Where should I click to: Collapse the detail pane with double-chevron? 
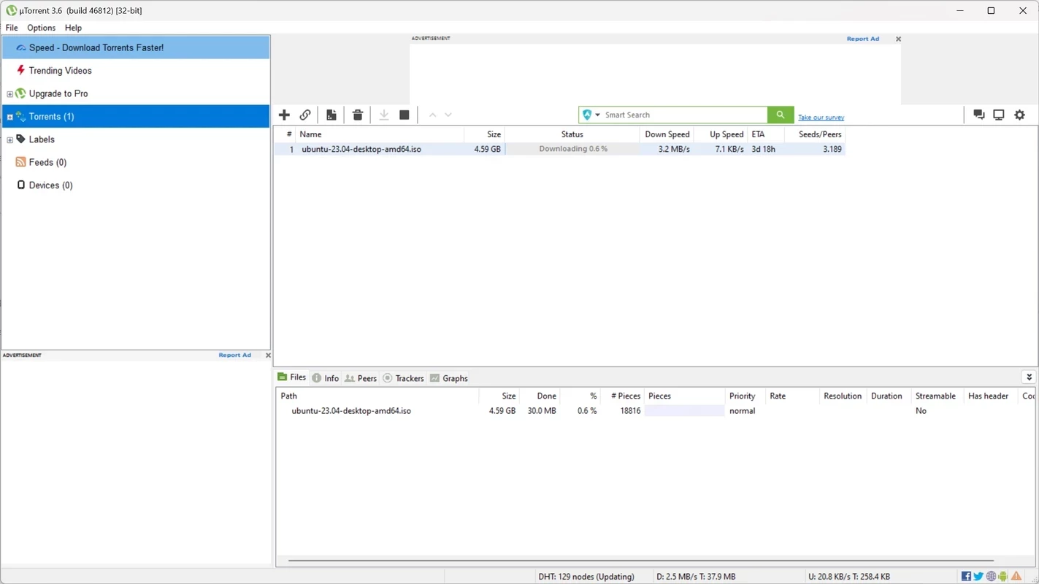coord(1029,377)
